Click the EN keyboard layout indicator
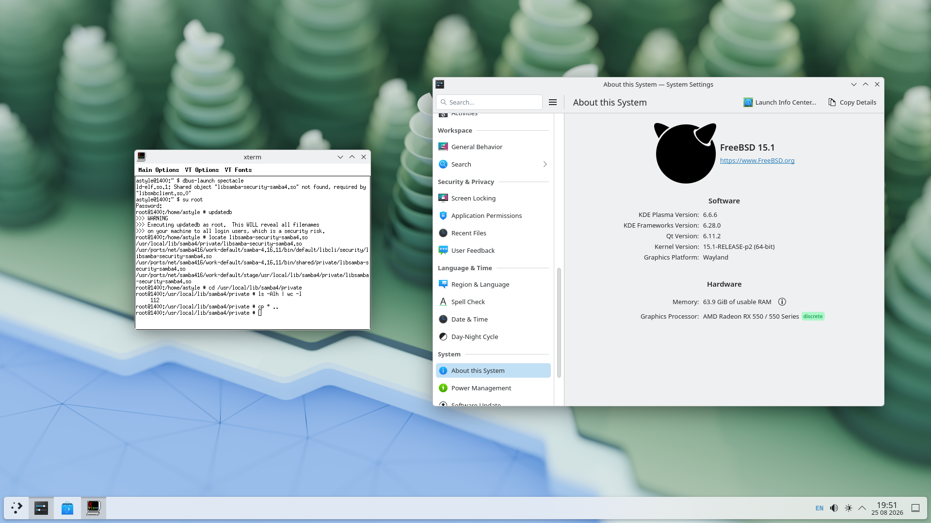The width and height of the screenshot is (931, 523). click(819, 508)
